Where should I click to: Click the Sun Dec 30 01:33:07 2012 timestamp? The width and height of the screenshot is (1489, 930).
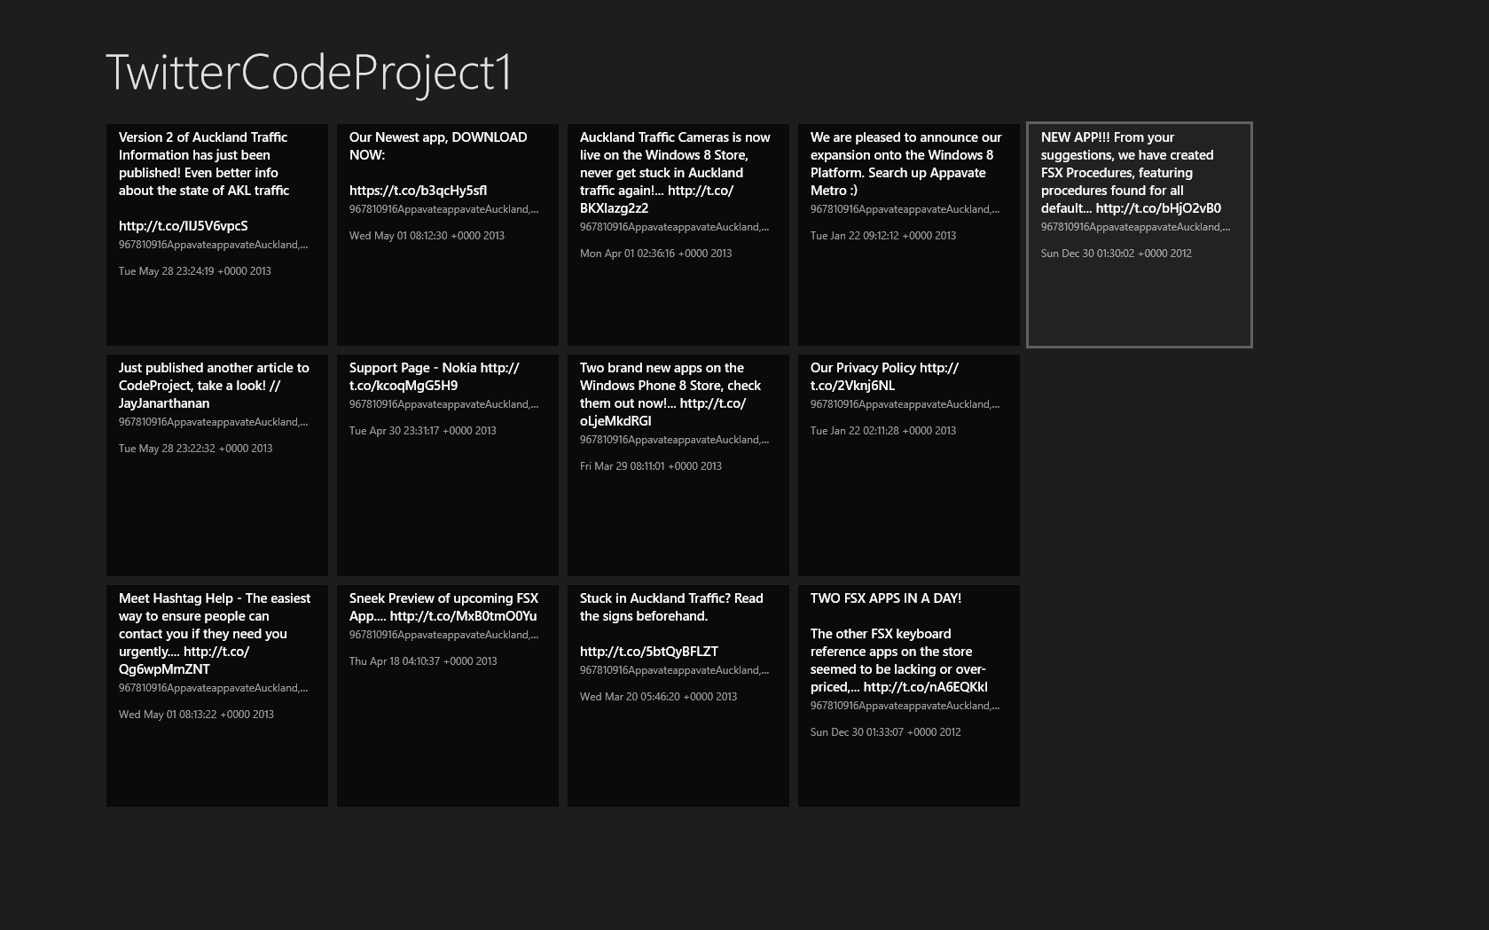click(x=885, y=732)
